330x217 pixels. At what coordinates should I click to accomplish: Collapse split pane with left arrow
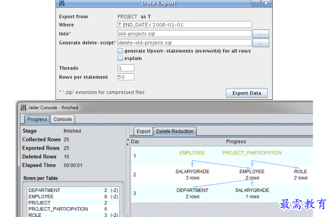point(128,140)
